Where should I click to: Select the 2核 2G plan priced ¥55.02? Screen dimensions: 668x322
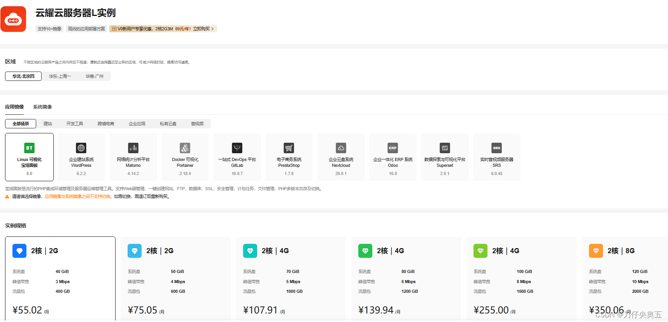pos(60,278)
